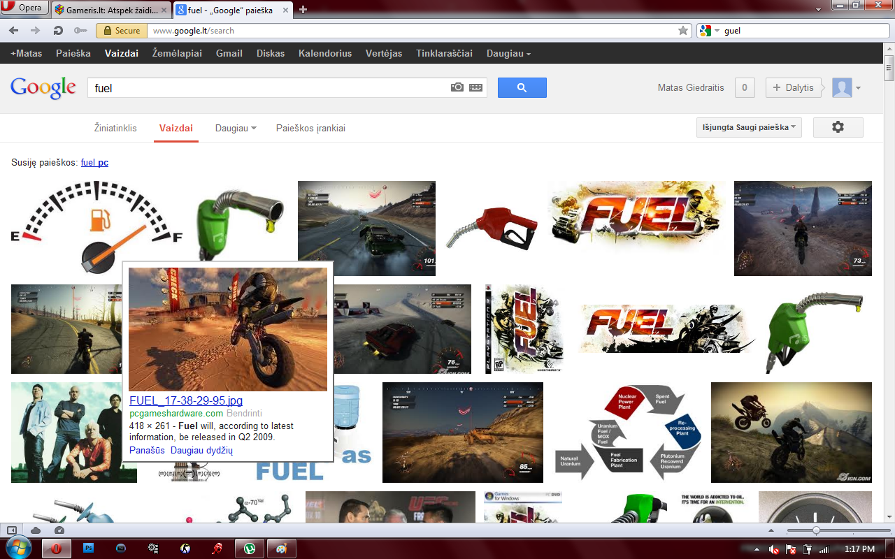Open the fuel gauge thumbnail
895x559 pixels.
pos(96,228)
